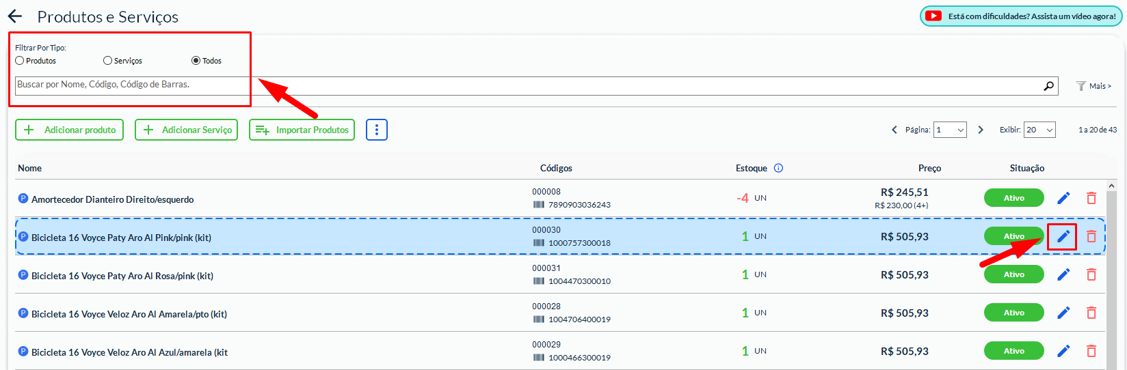
Task: Select the Produtos filter radio button
Action: click(20, 61)
